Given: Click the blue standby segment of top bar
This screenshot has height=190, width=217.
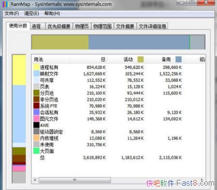Looking at the screenshot, I should pos(139,42).
